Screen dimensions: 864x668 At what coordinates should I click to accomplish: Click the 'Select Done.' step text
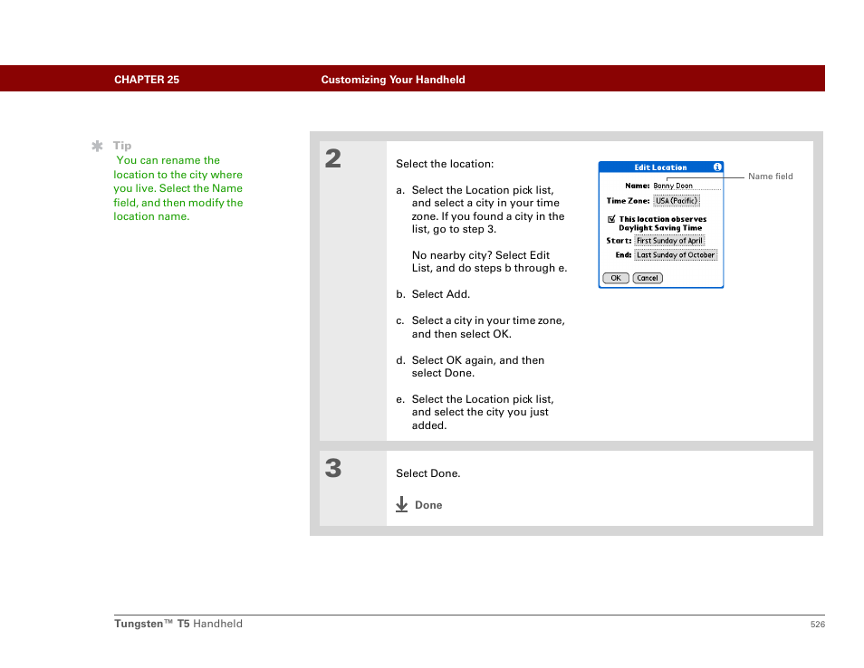coord(428,473)
